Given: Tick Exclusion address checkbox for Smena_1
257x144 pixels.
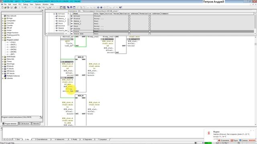Looking at the screenshot, I should coord(129,21).
